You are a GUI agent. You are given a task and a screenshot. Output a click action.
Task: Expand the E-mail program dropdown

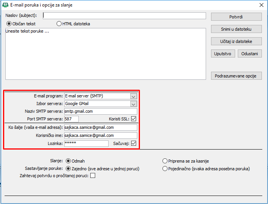point(133,96)
